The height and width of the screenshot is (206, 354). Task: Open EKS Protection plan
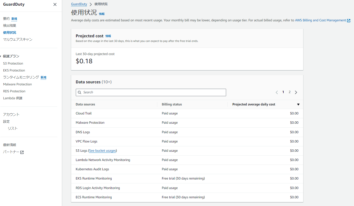[14, 70]
